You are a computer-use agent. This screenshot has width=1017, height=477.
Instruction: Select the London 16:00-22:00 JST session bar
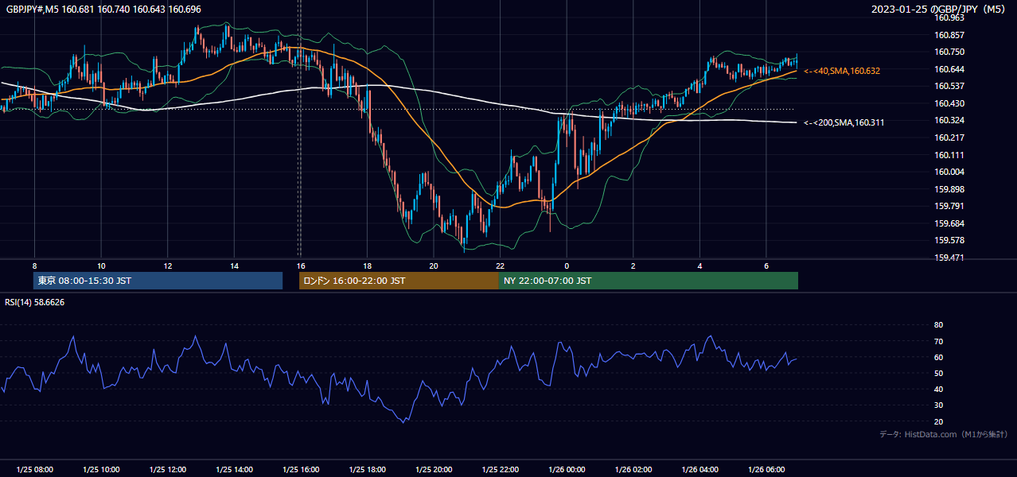pyautogui.click(x=399, y=281)
